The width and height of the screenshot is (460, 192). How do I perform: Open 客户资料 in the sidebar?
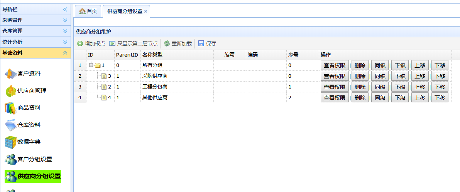[29, 73]
